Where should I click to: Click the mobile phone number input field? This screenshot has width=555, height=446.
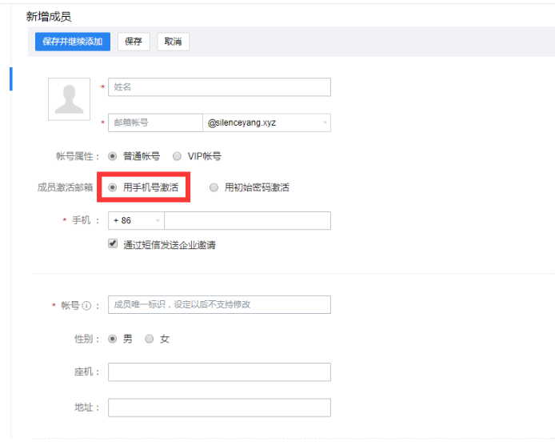coord(247,220)
